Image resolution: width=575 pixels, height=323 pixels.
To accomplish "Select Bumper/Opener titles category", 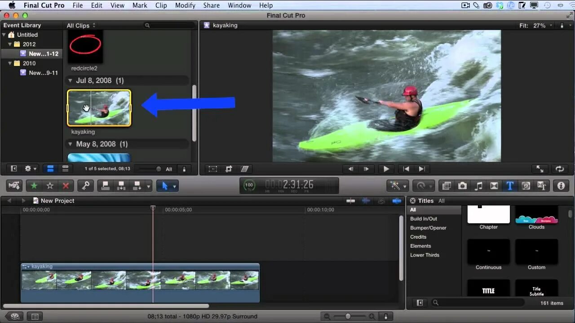I will tap(428, 228).
